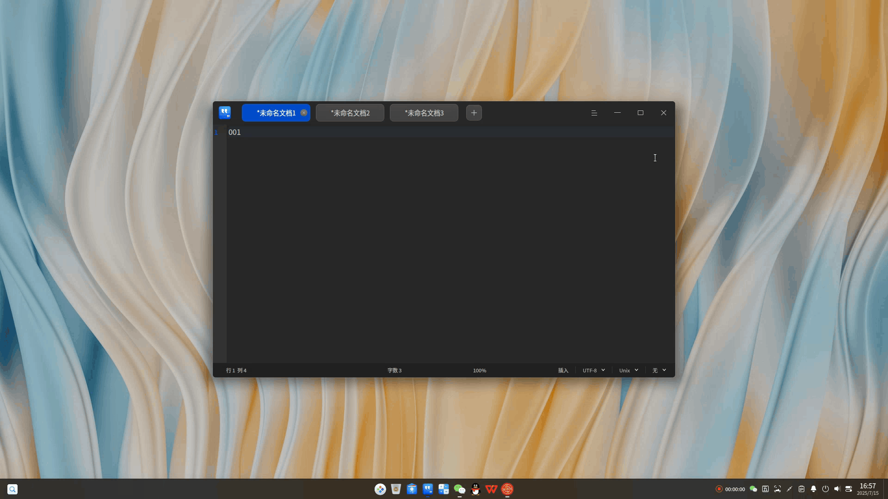Open WPS Office from the dock
The width and height of the screenshot is (888, 499).
pos(491,489)
